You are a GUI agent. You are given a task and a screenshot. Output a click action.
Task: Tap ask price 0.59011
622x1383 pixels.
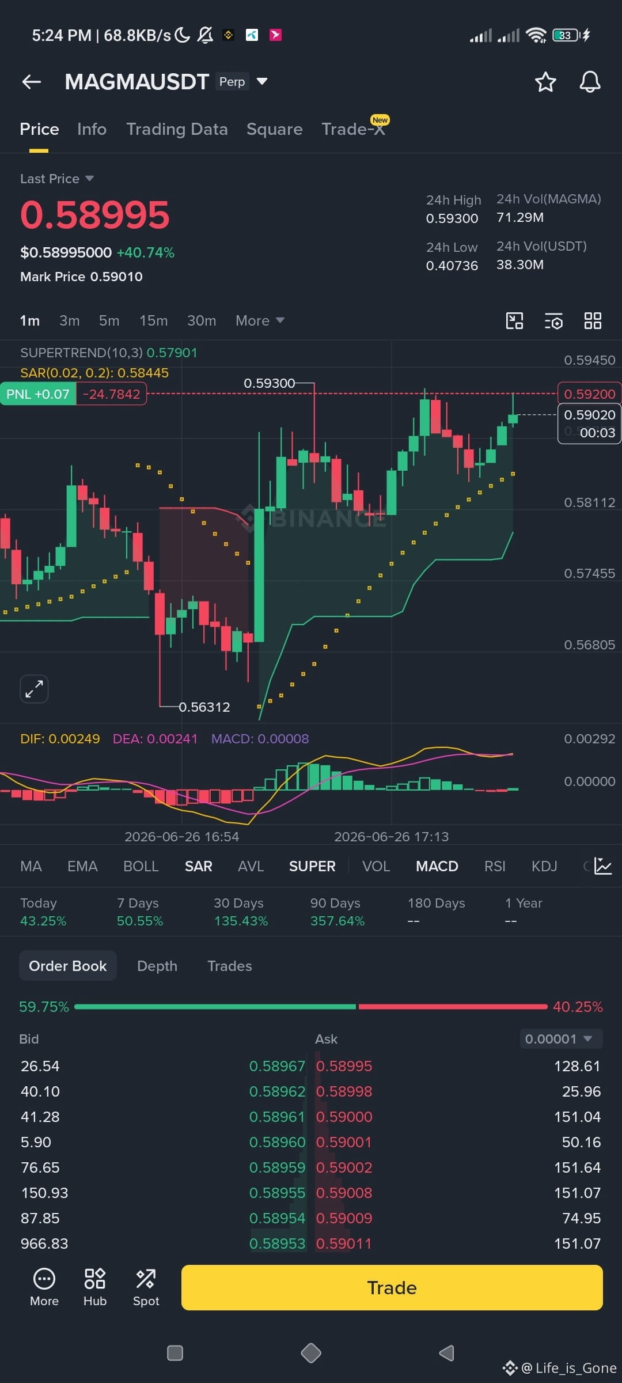(344, 1244)
